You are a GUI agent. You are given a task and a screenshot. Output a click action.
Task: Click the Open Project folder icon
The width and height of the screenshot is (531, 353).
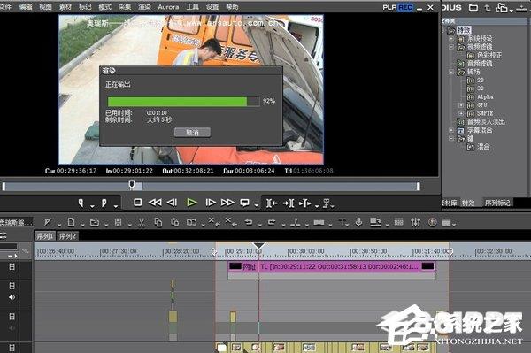point(95,222)
